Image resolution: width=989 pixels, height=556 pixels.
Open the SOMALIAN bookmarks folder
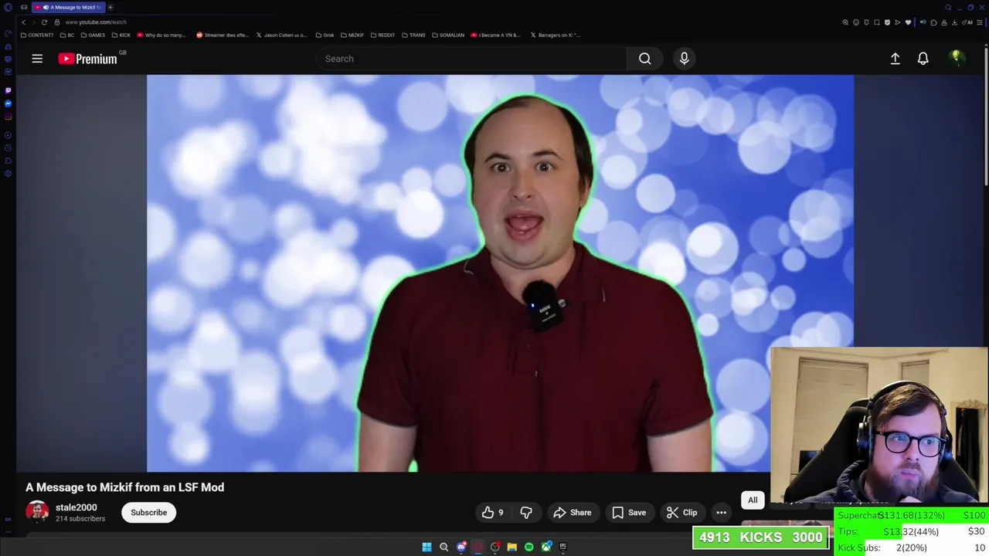pyautogui.click(x=448, y=35)
